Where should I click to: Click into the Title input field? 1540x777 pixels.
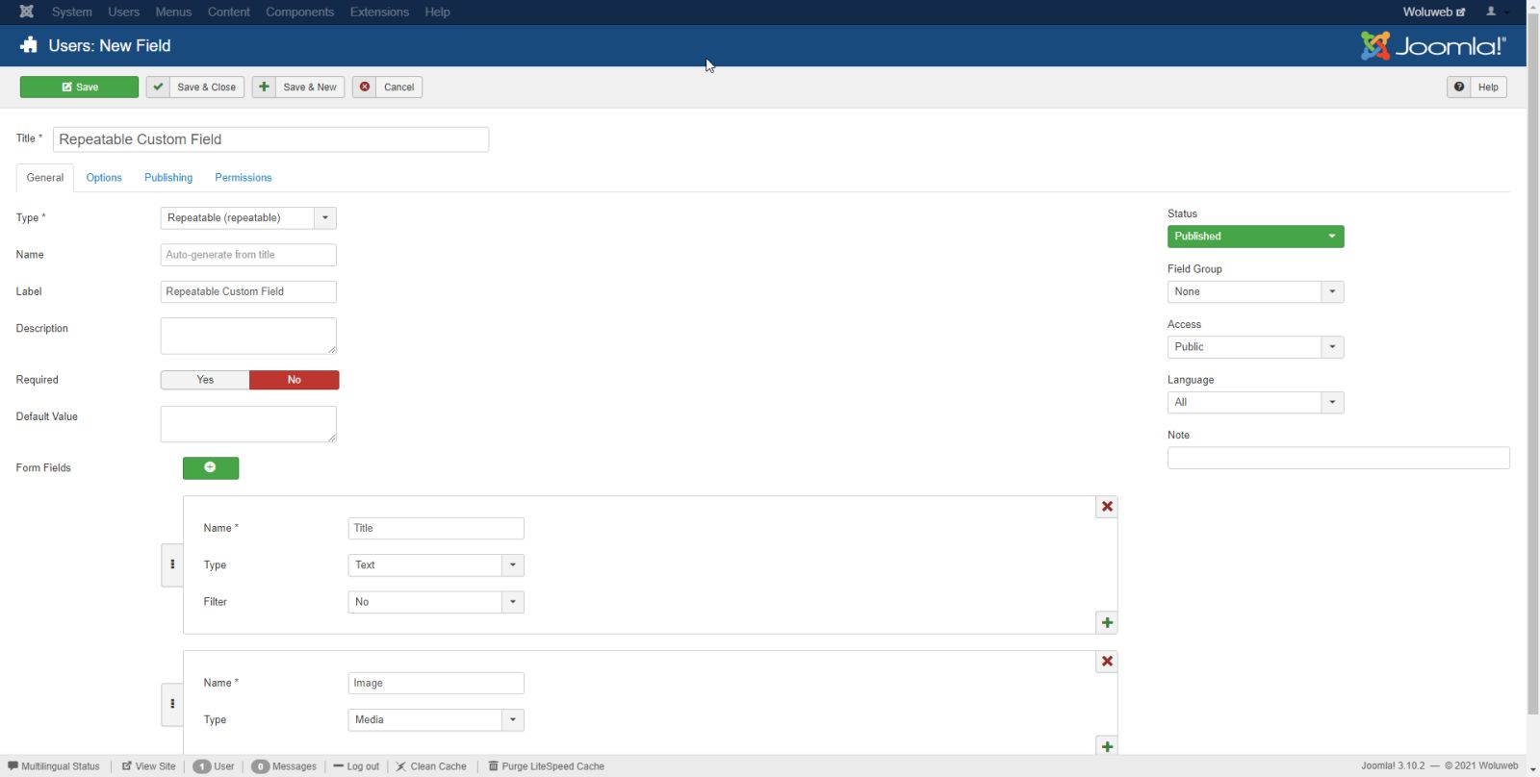(270, 139)
